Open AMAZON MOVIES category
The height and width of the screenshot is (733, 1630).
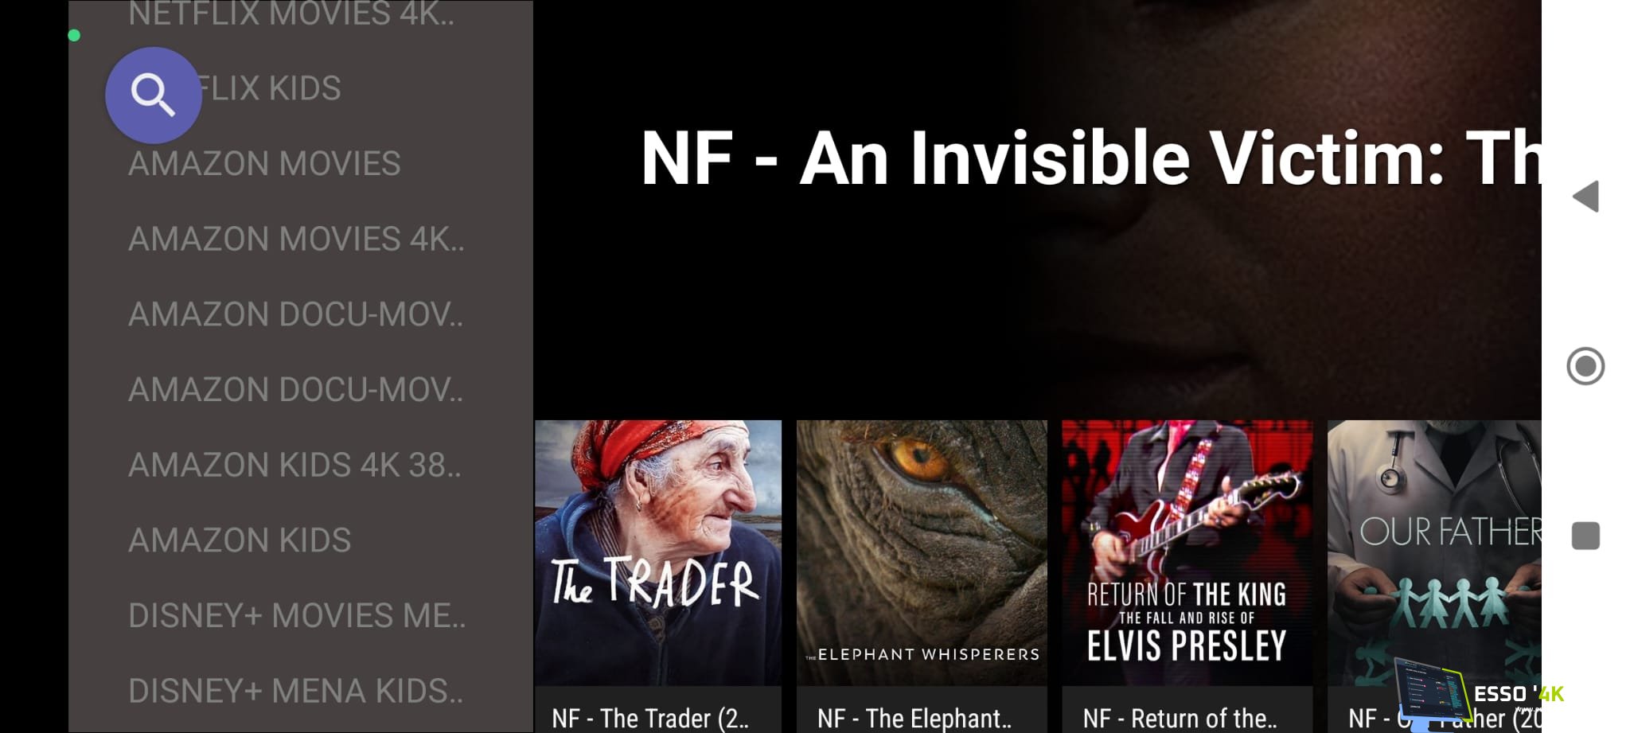click(x=264, y=164)
